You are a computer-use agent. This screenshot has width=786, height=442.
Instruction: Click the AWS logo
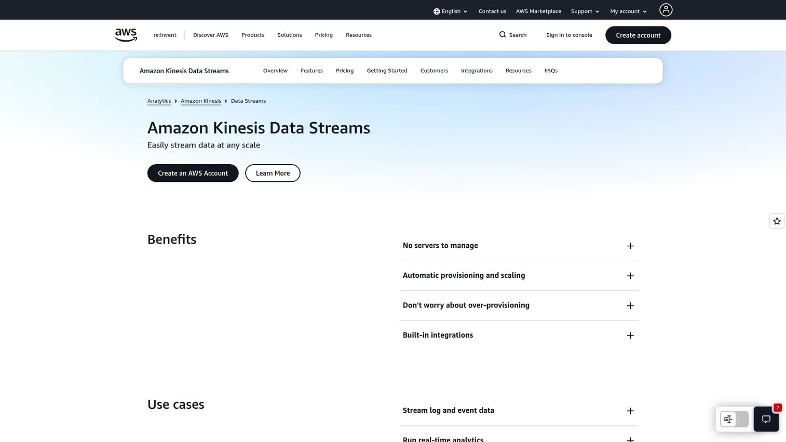pos(126,35)
